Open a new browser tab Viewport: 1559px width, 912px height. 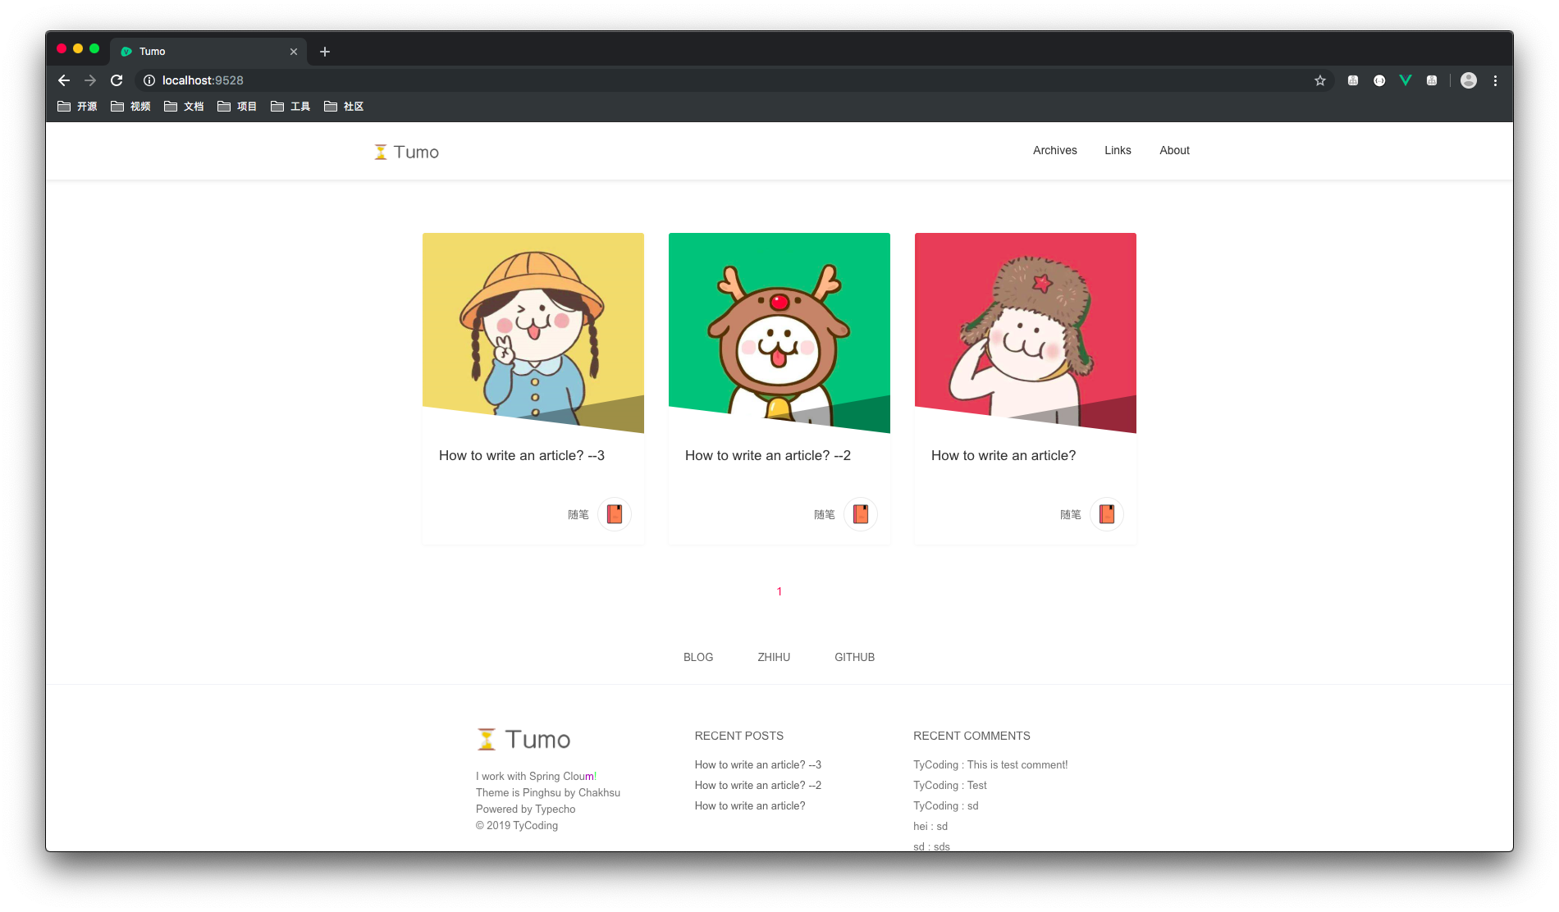(x=325, y=52)
